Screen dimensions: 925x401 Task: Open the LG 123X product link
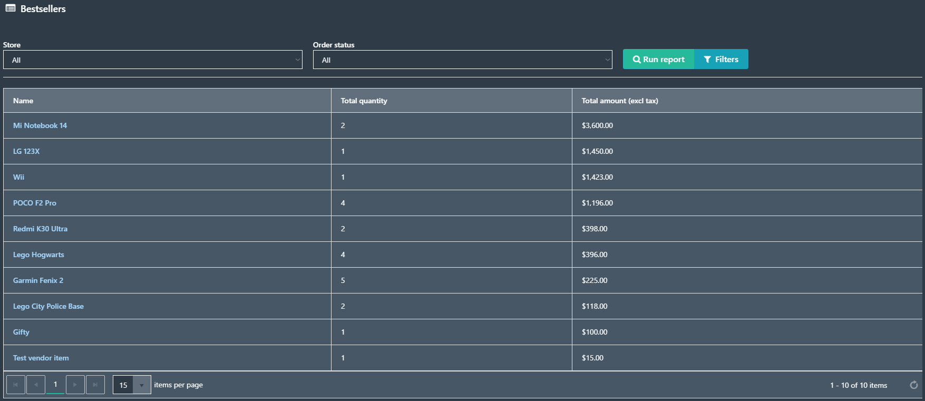(26, 151)
